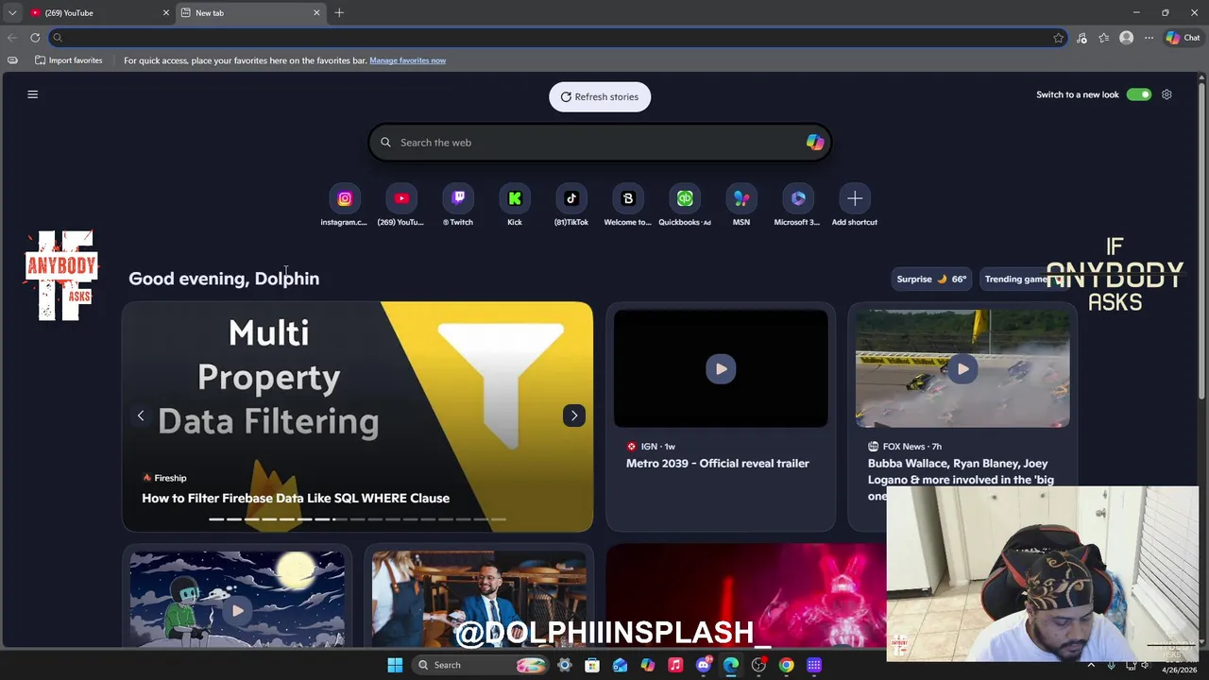Viewport: 1209px width, 680px height.
Task: Play the cartoon moon video card
Action: (x=237, y=611)
